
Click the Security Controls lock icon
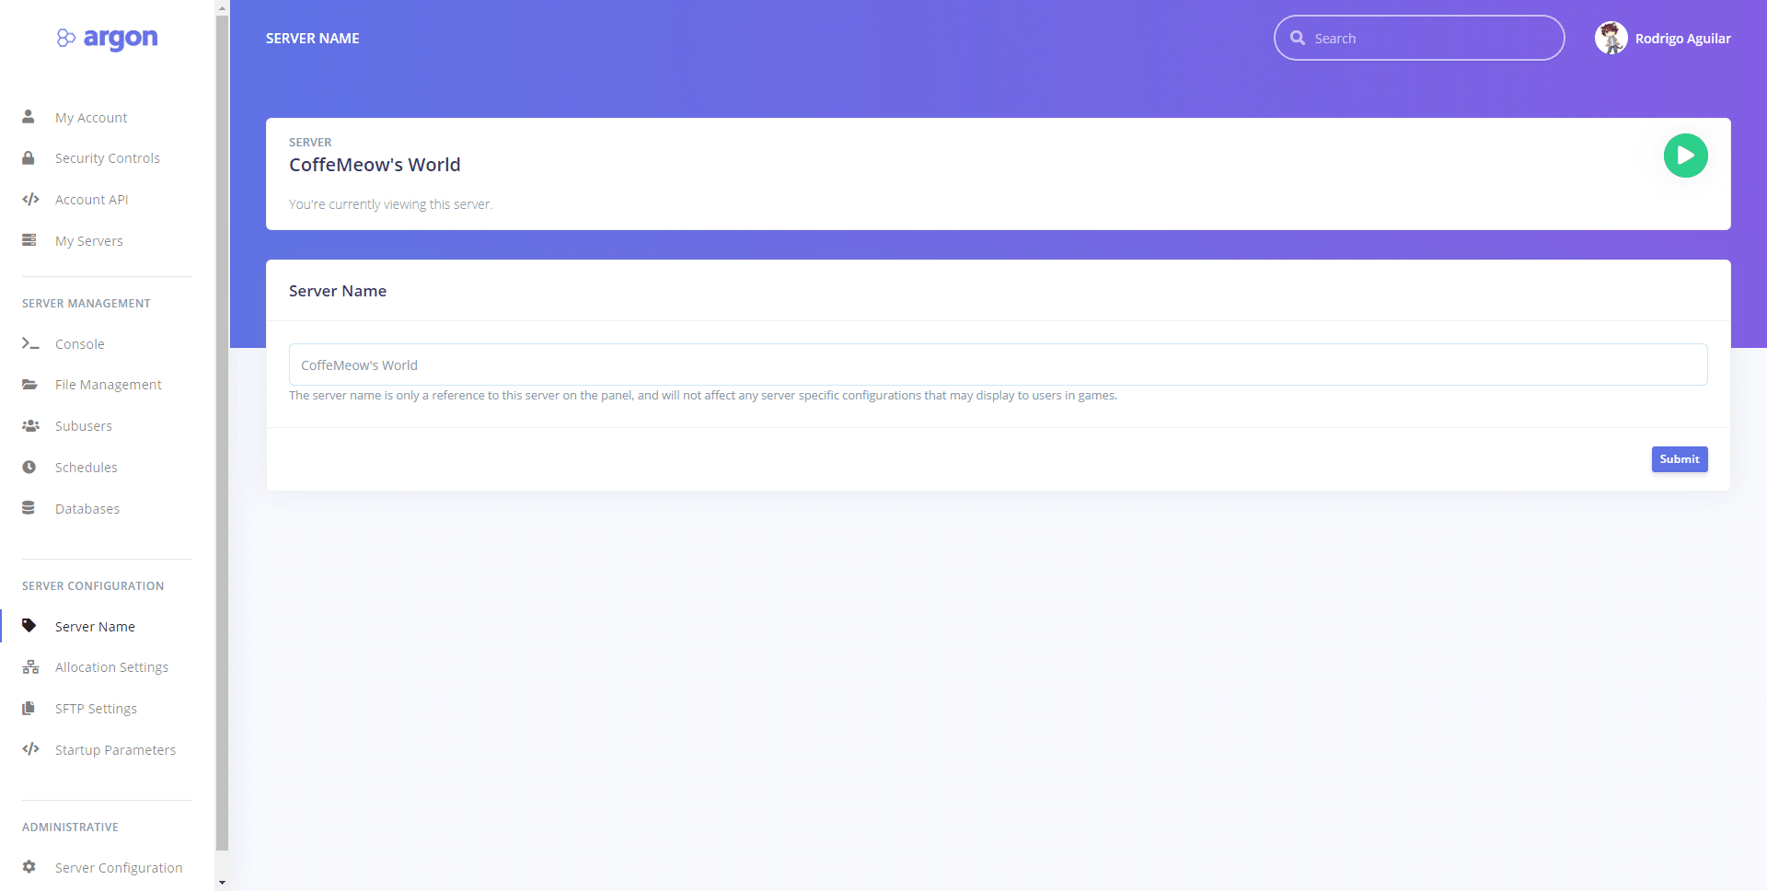point(29,158)
